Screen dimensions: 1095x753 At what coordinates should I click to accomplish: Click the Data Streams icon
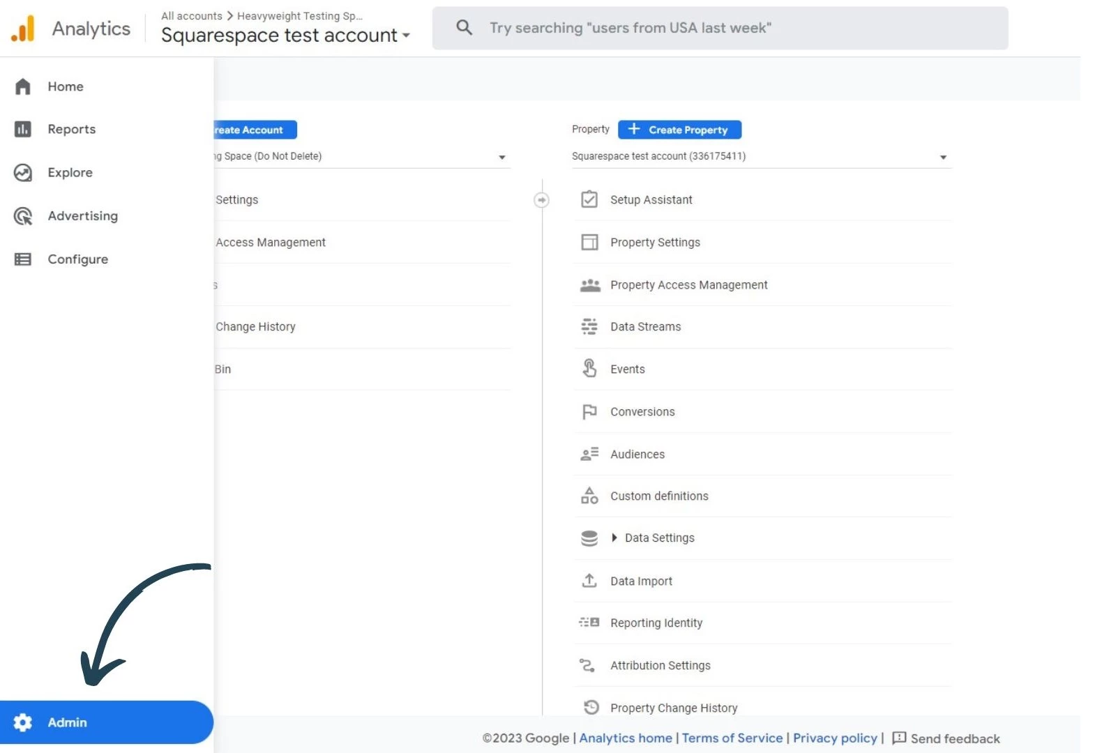click(x=589, y=326)
